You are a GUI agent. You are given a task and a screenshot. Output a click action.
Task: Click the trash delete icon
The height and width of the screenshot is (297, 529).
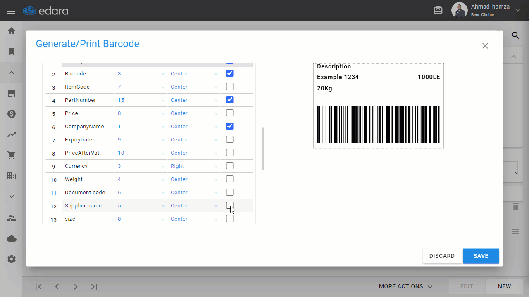[515, 207]
